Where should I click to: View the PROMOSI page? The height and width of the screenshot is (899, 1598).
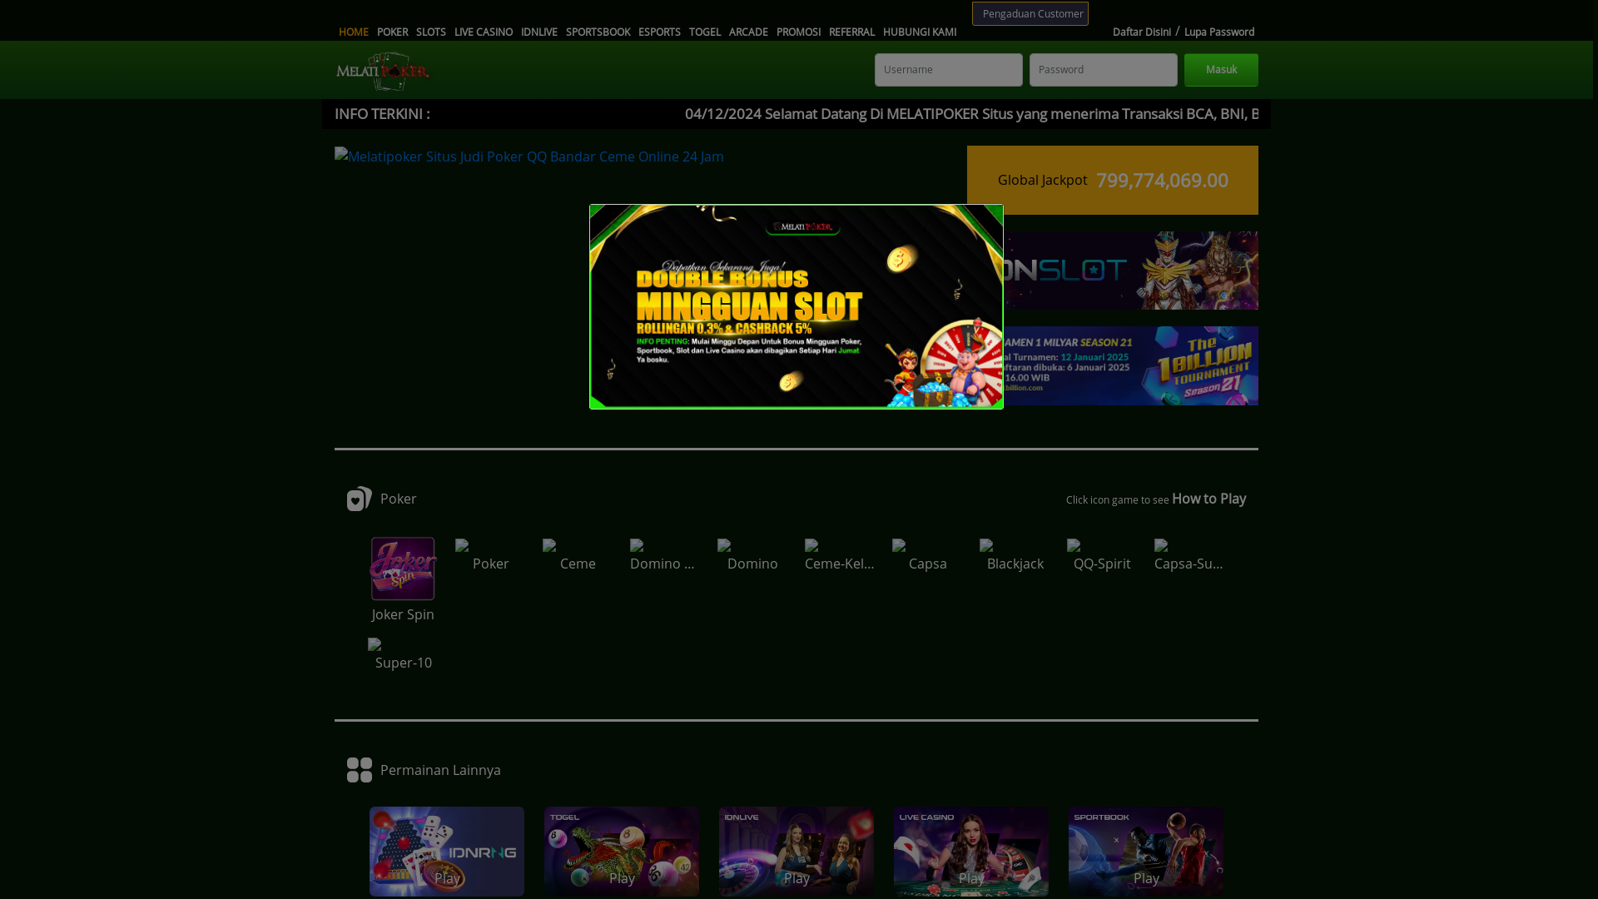[798, 32]
